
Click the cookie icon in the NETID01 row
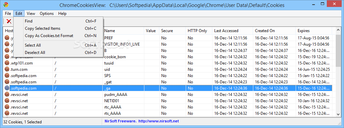(7, 101)
